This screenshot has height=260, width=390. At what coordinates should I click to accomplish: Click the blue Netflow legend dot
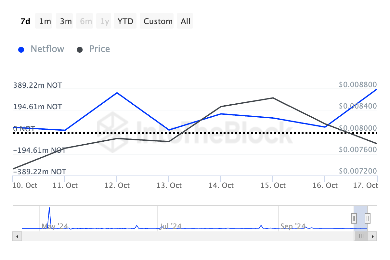pyautogui.click(x=21, y=50)
